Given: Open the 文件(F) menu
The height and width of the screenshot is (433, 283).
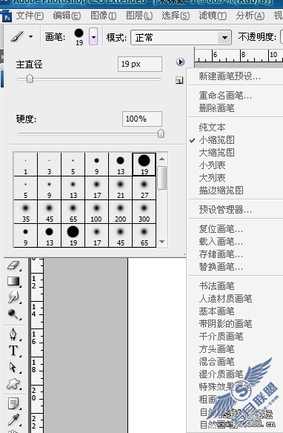Looking at the screenshot, I should 30,16.
